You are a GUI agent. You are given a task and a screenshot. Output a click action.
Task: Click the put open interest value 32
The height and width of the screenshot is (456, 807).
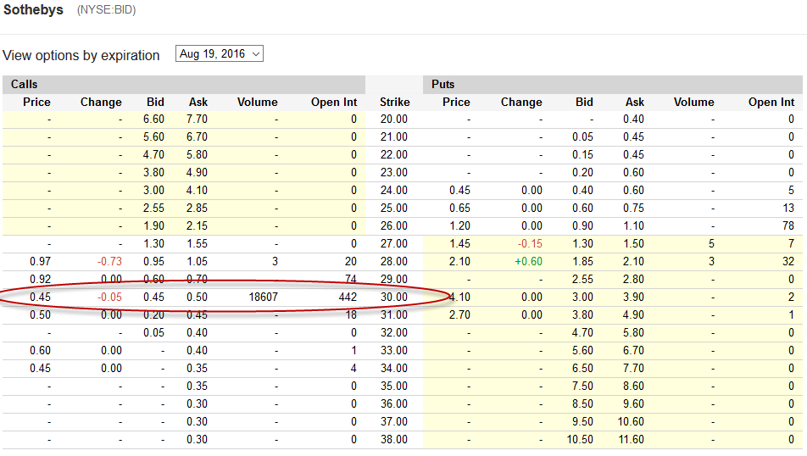[x=788, y=261]
